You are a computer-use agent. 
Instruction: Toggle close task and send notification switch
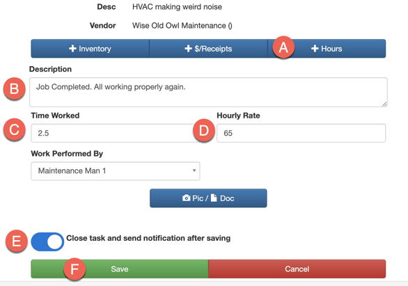(x=47, y=241)
